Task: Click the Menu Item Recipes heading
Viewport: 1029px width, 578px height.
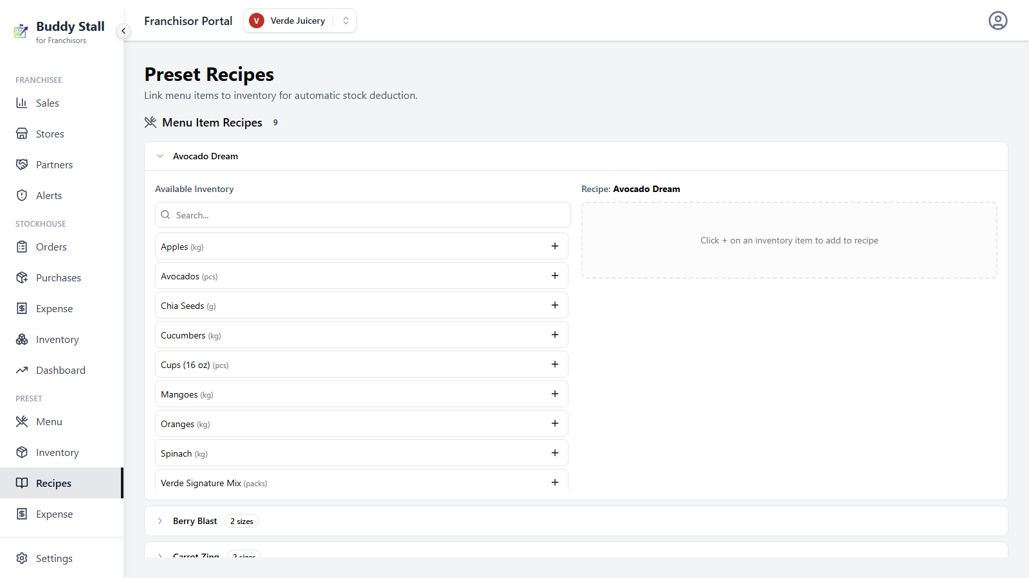Action: point(212,123)
